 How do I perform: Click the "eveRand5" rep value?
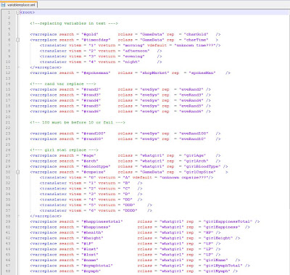(191, 106)
